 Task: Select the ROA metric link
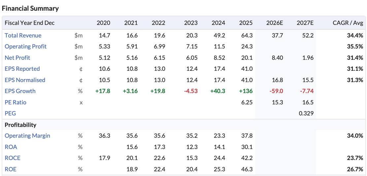(11, 147)
